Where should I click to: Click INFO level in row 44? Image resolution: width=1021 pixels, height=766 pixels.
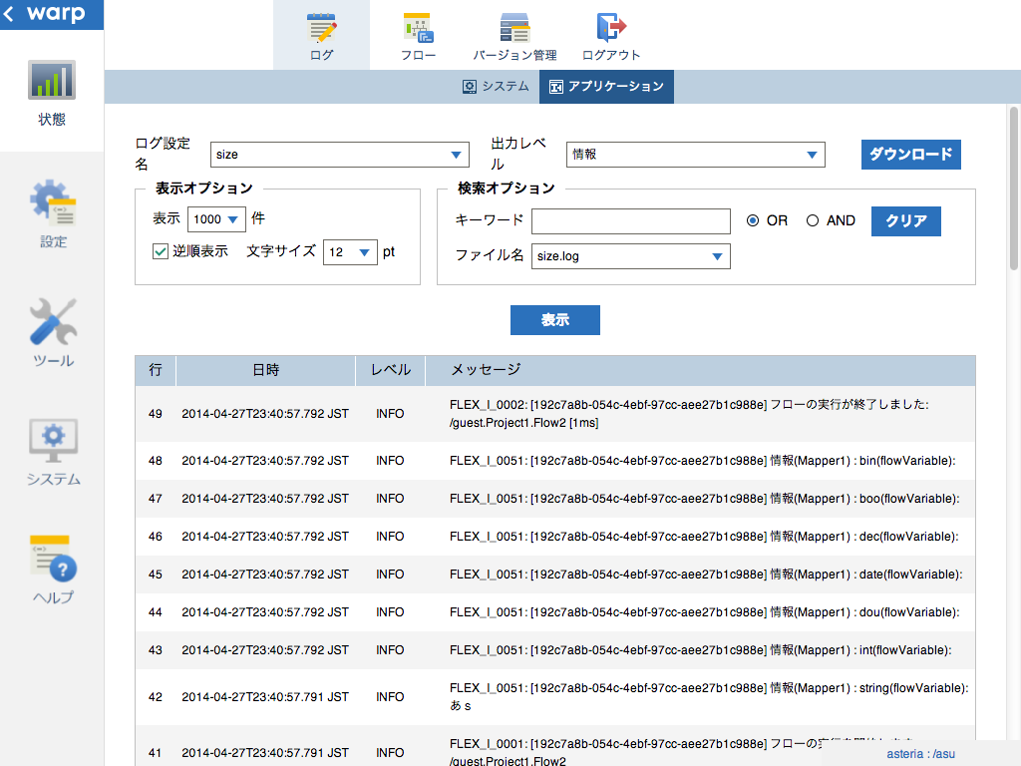(x=390, y=611)
